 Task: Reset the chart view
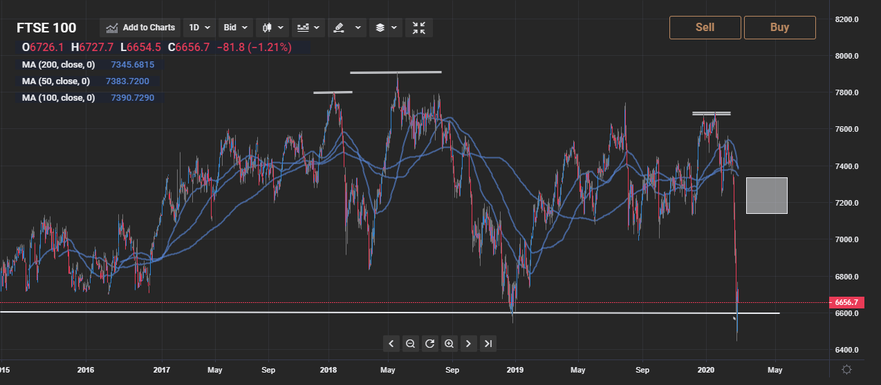[429, 344]
